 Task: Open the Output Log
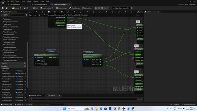(x=19, y=105)
